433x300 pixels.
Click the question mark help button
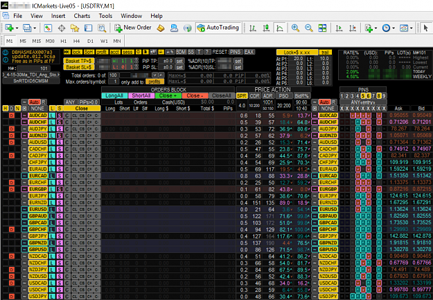point(207,52)
